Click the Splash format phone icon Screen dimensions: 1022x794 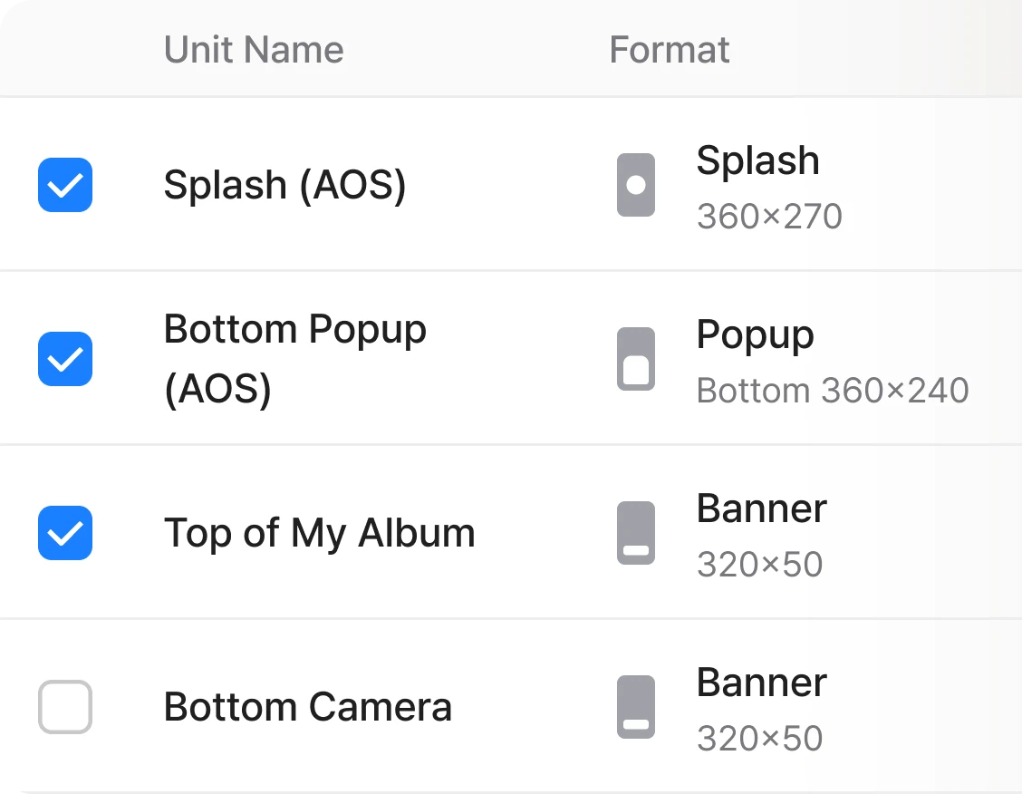pos(635,185)
